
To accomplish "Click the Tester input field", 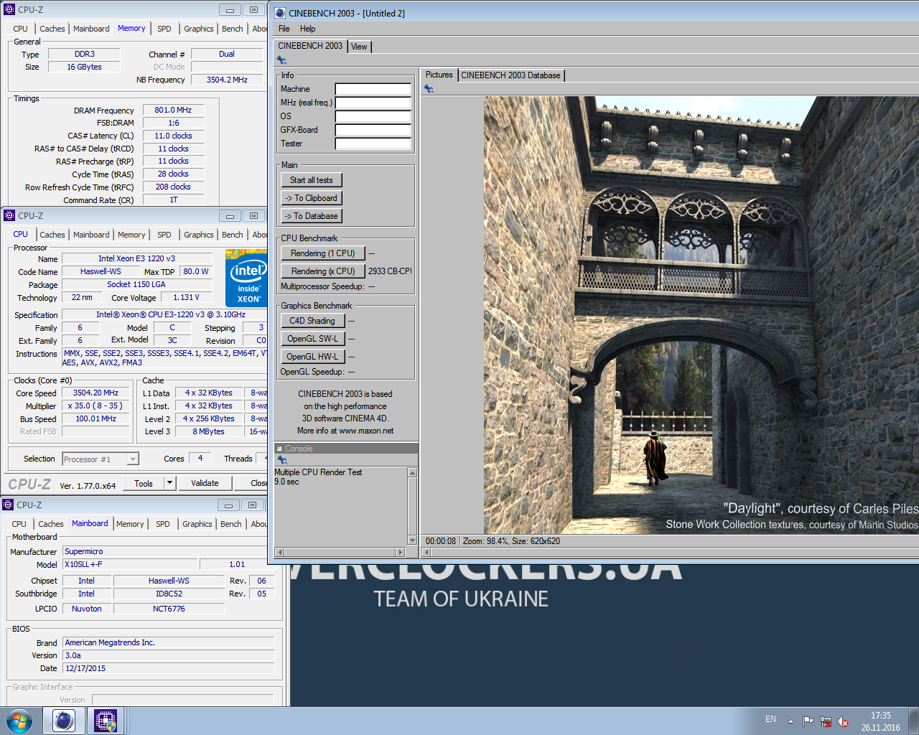I will tap(373, 144).
